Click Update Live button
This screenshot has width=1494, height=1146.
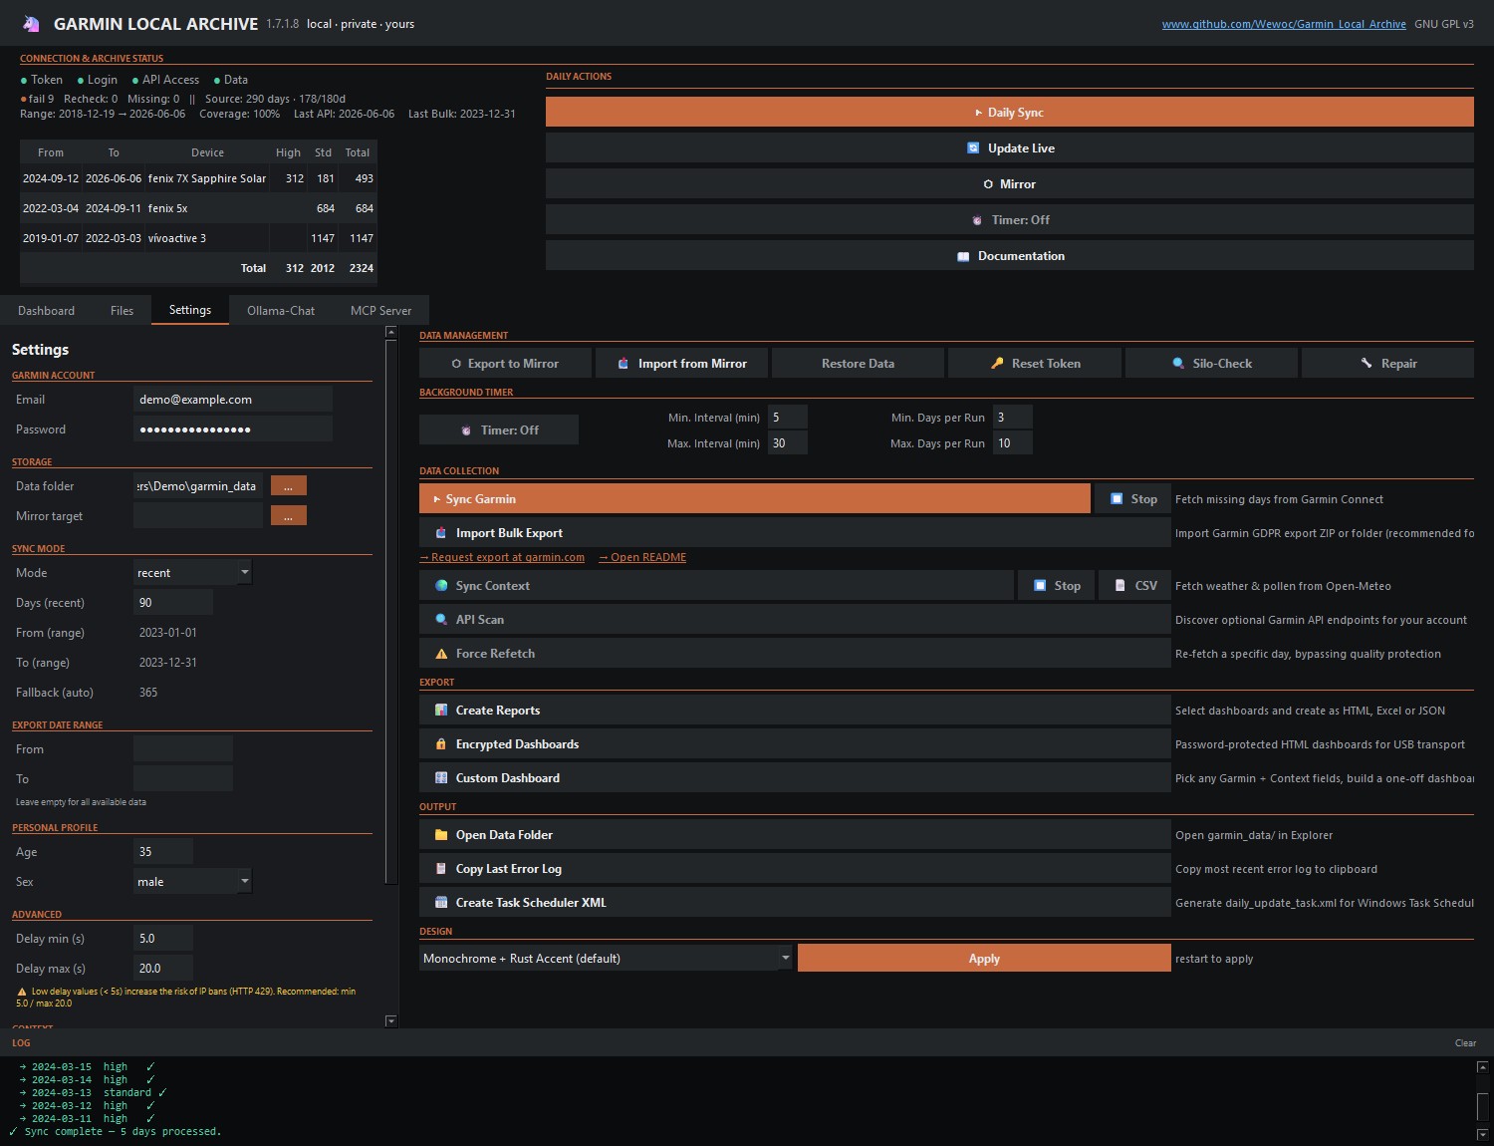point(1009,147)
